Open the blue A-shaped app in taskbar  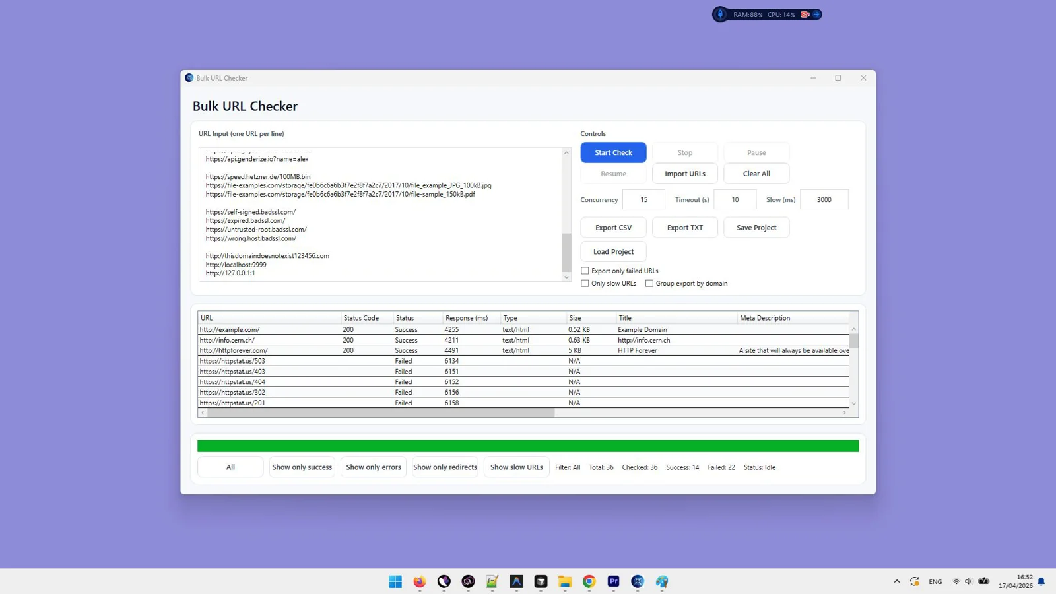517,581
